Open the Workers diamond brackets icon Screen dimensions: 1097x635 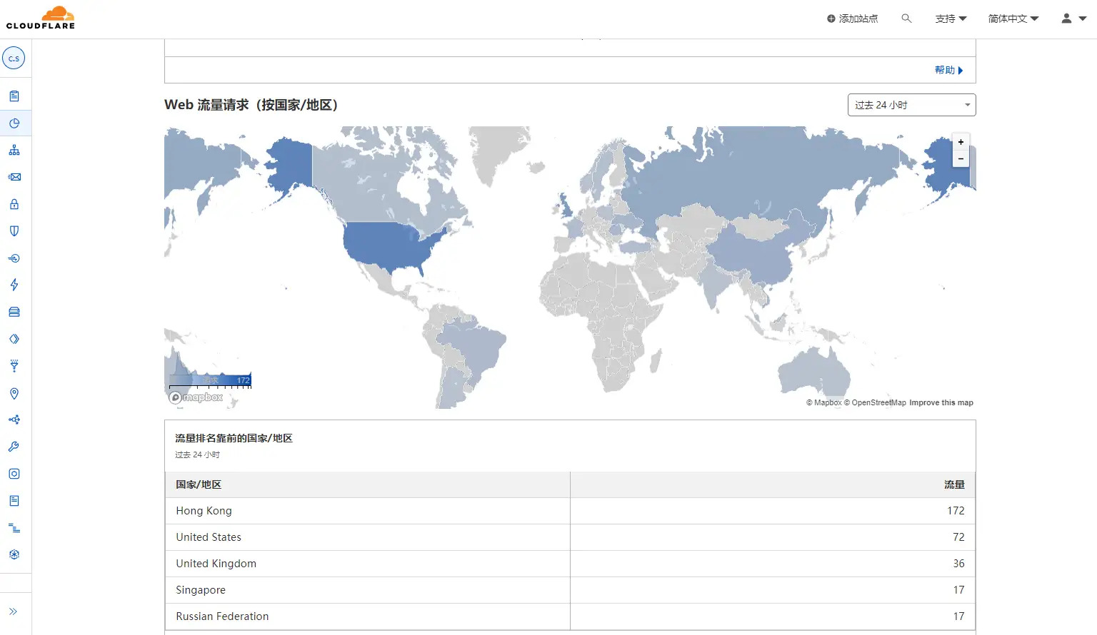point(14,339)
